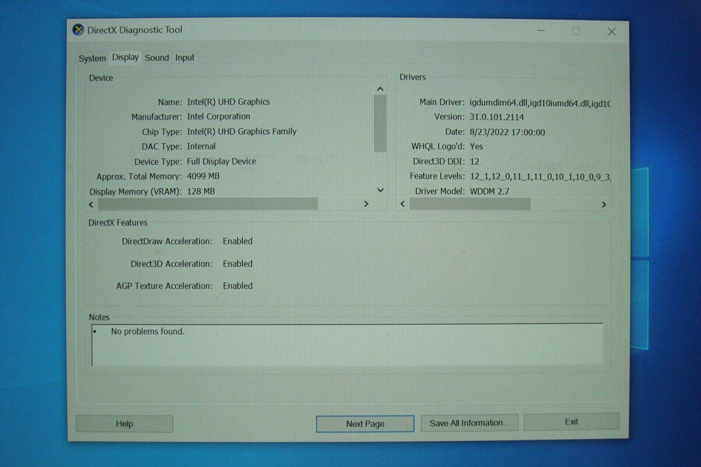Click Exit to close the diagnostic tool
701x467 pixels.
click(x=571, y=421)
